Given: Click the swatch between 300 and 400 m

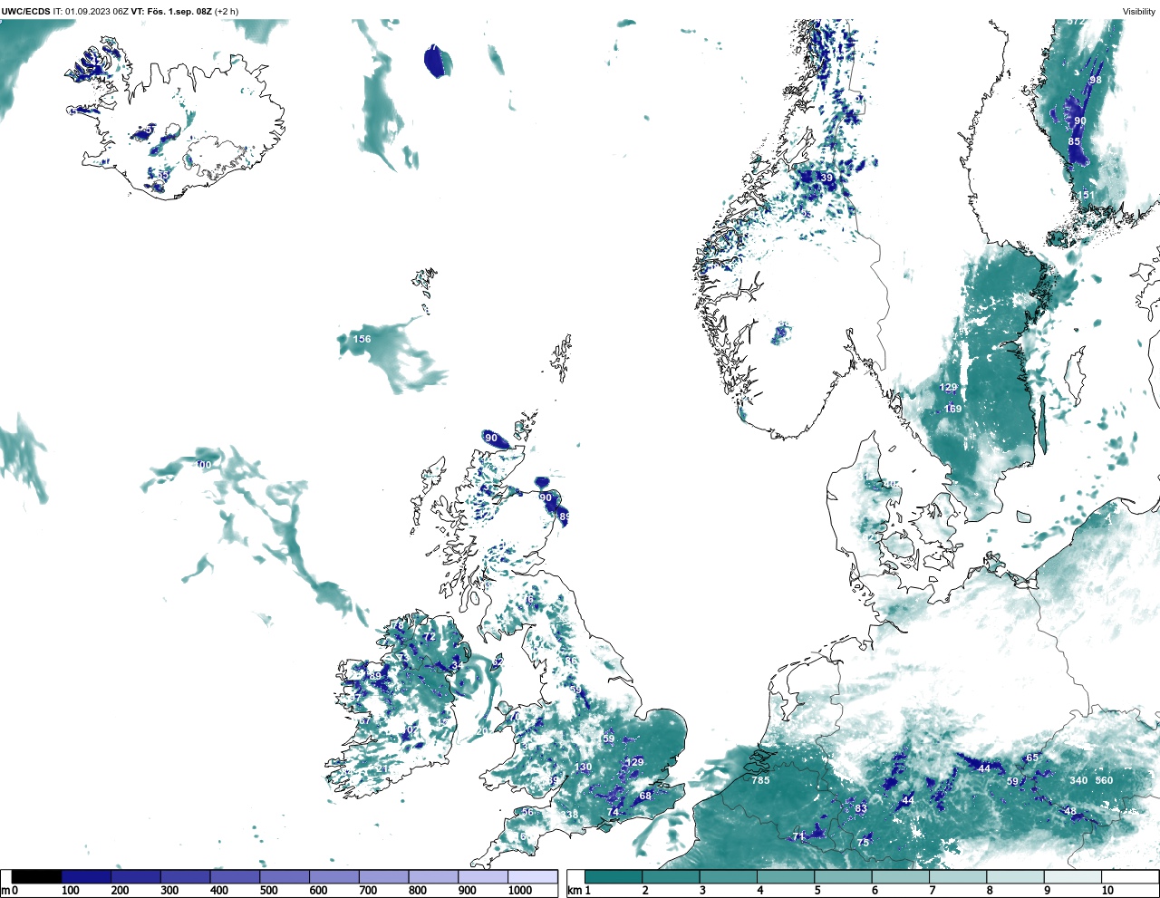Looking at the screenshot, I should point(186,876).
